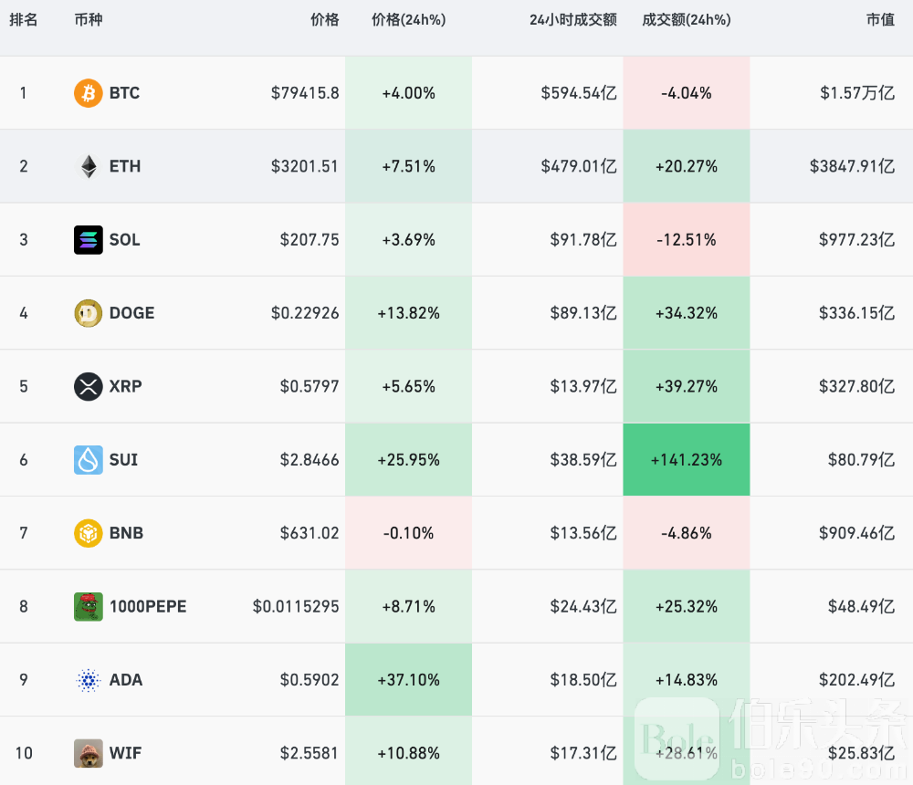
Task: Click SUI price $2.8466
Action: click(x=310, y=460)
